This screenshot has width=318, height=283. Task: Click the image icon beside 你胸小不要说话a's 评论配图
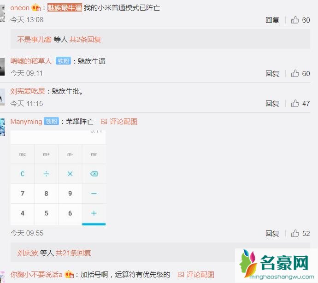[181, 275]
